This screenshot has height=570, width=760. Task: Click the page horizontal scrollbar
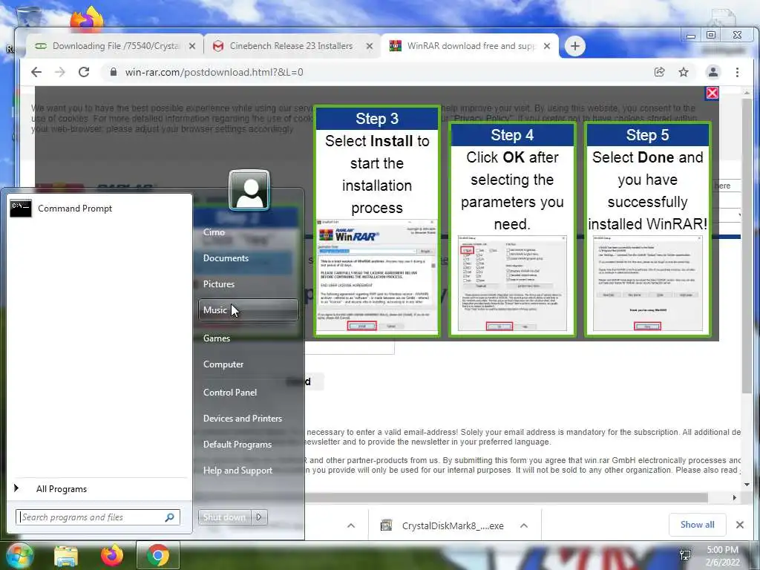coord(506,498)
